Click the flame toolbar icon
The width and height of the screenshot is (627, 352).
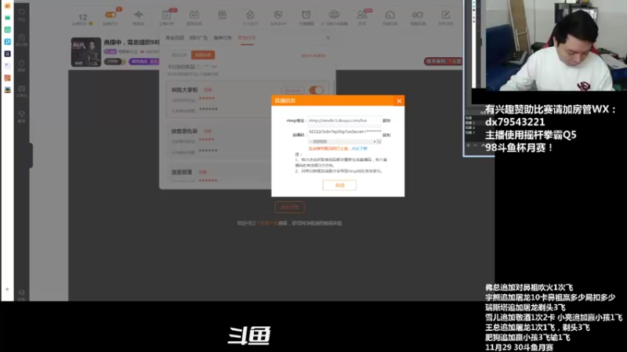click(250, 15)
